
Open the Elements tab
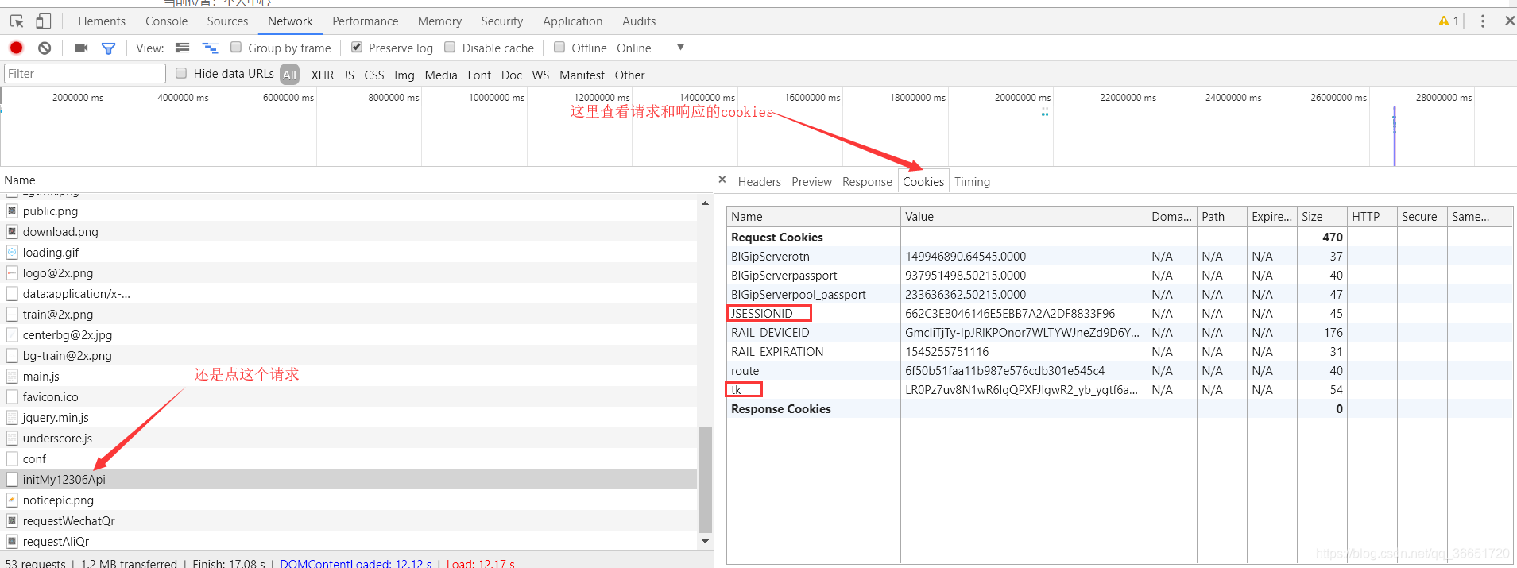[x=102, y=21]
